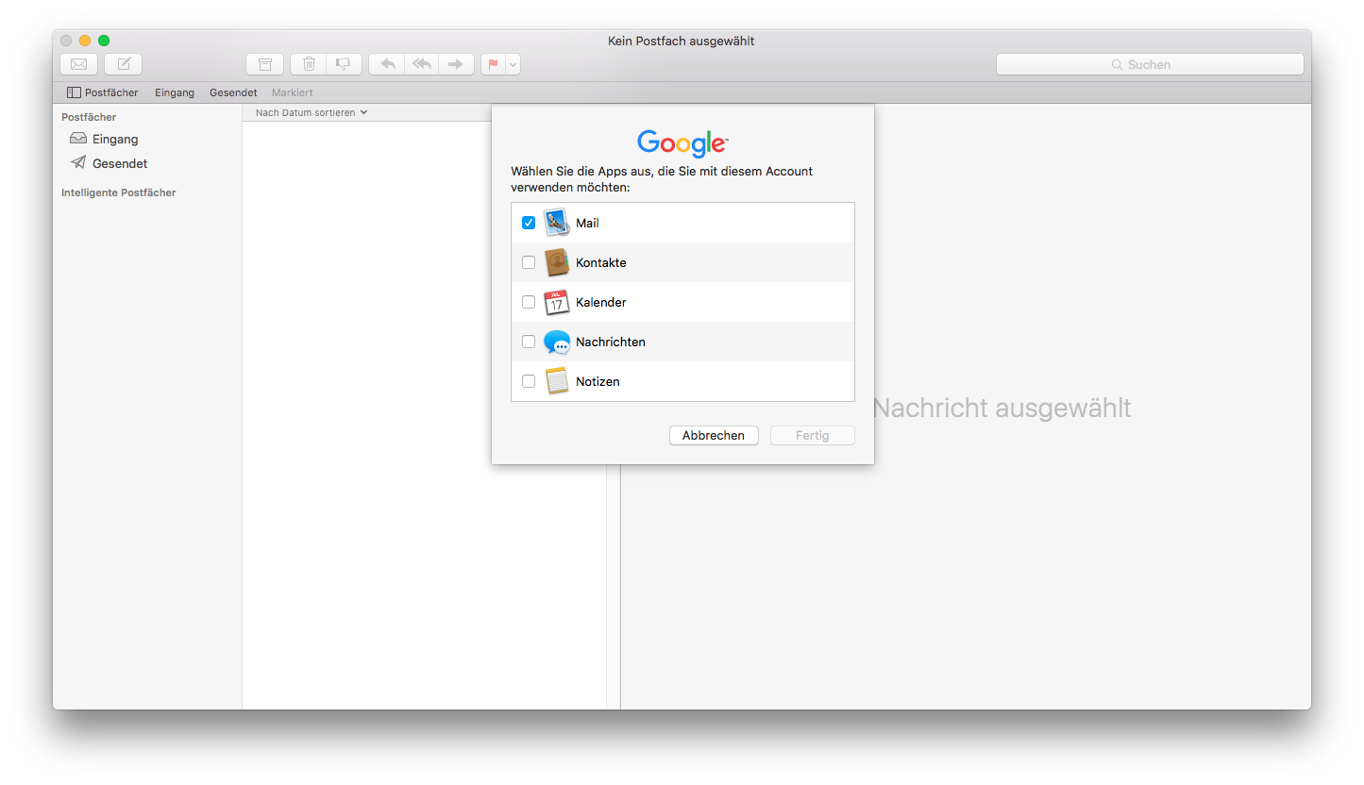The height and width of the screenshot is (785, 1364).
Task: Tick the Nachrichten checkbox
Action: click(x=529, y=342)
